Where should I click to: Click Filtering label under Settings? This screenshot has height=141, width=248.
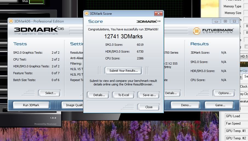pos(76,64)
